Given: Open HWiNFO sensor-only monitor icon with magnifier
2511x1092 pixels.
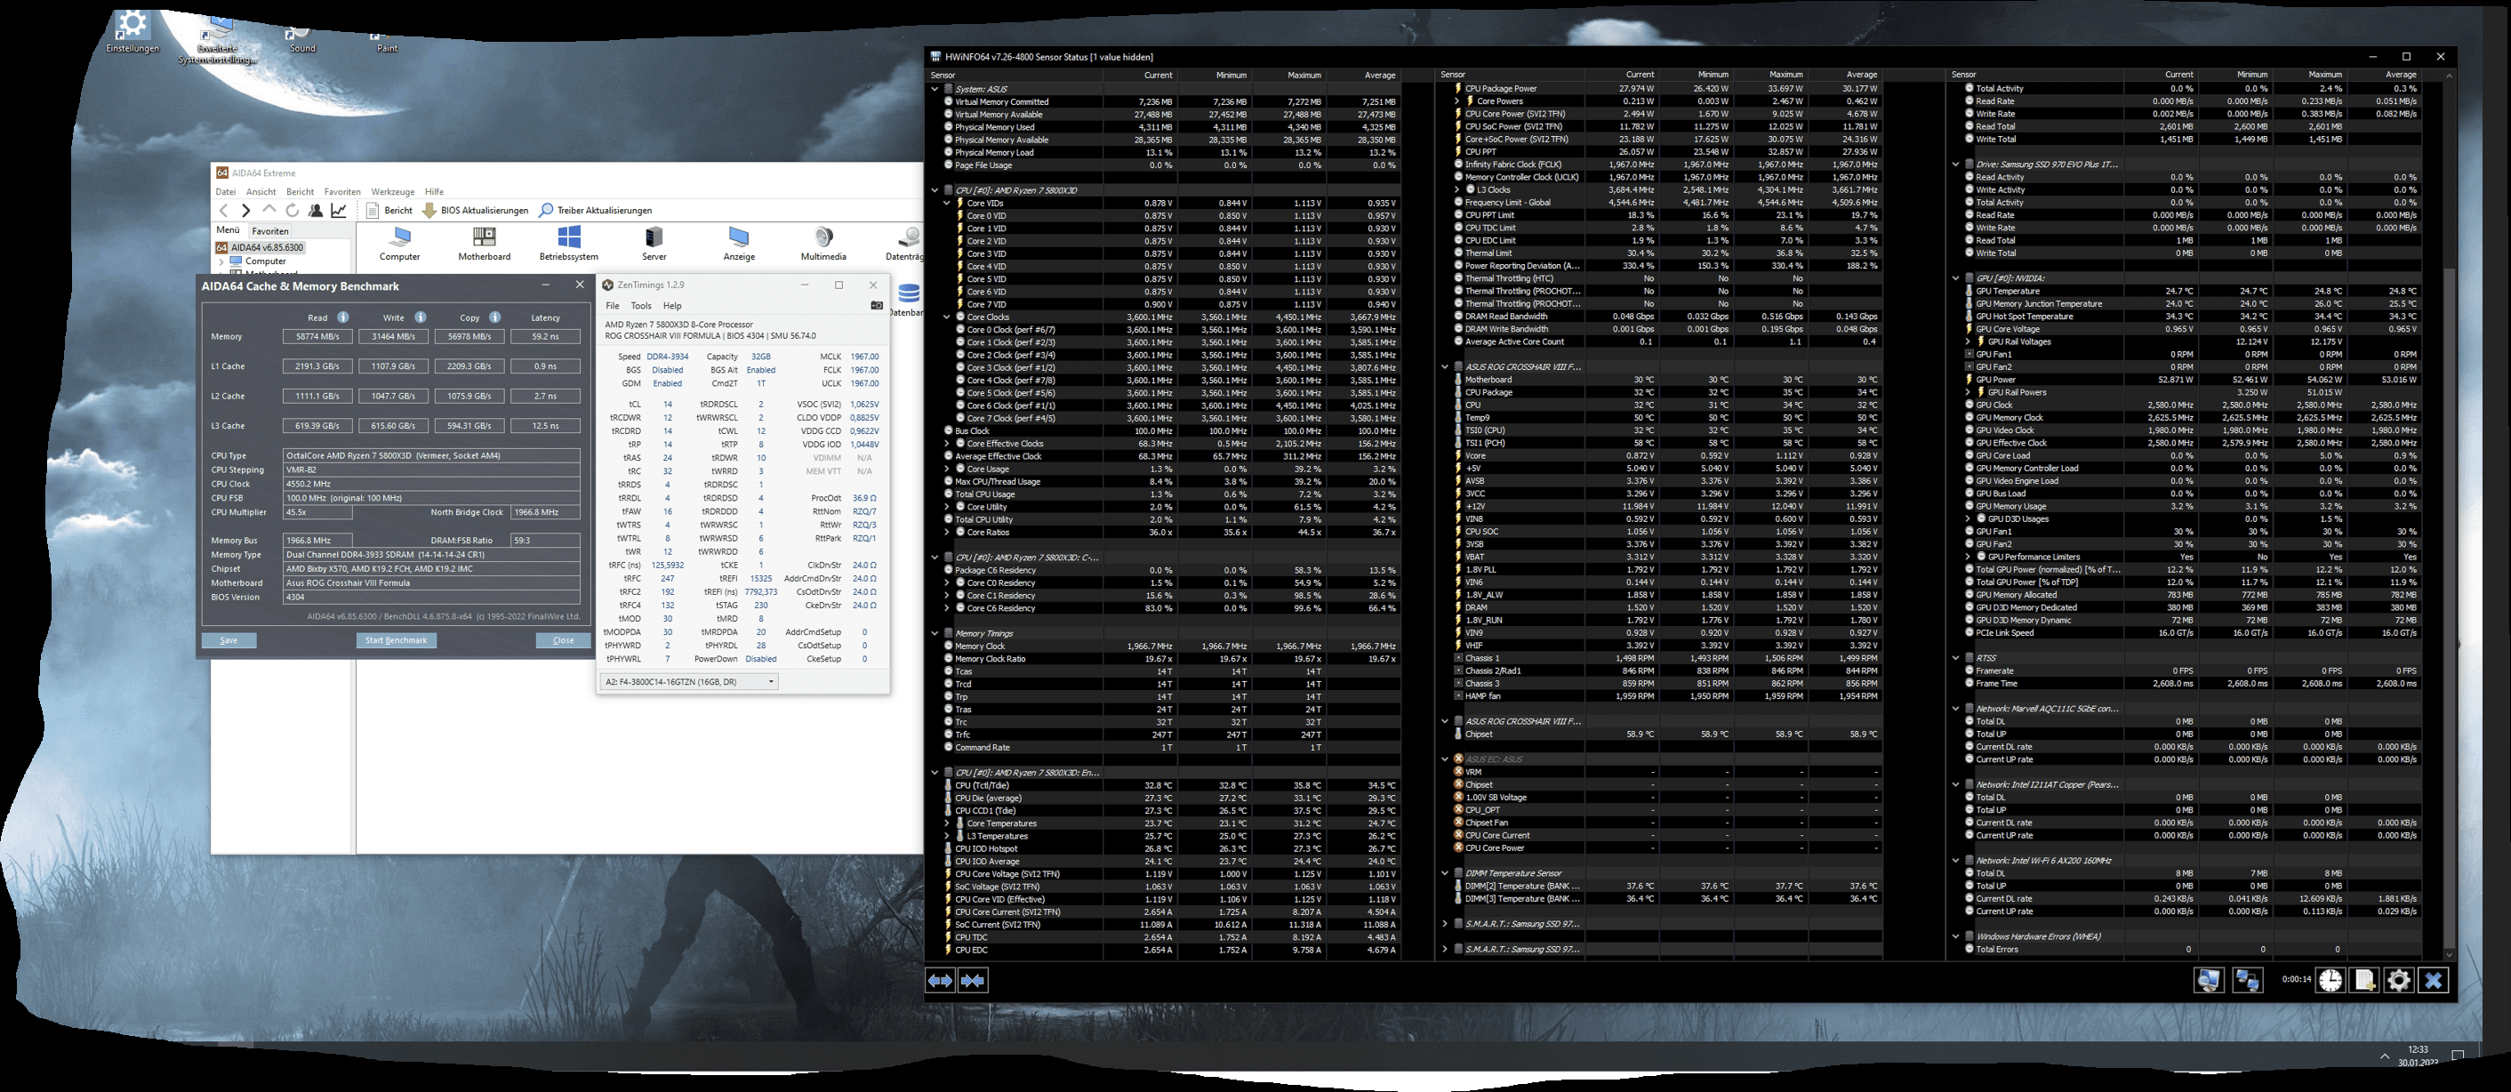Looking at the screenshot, I should (x=2209, y=980).
